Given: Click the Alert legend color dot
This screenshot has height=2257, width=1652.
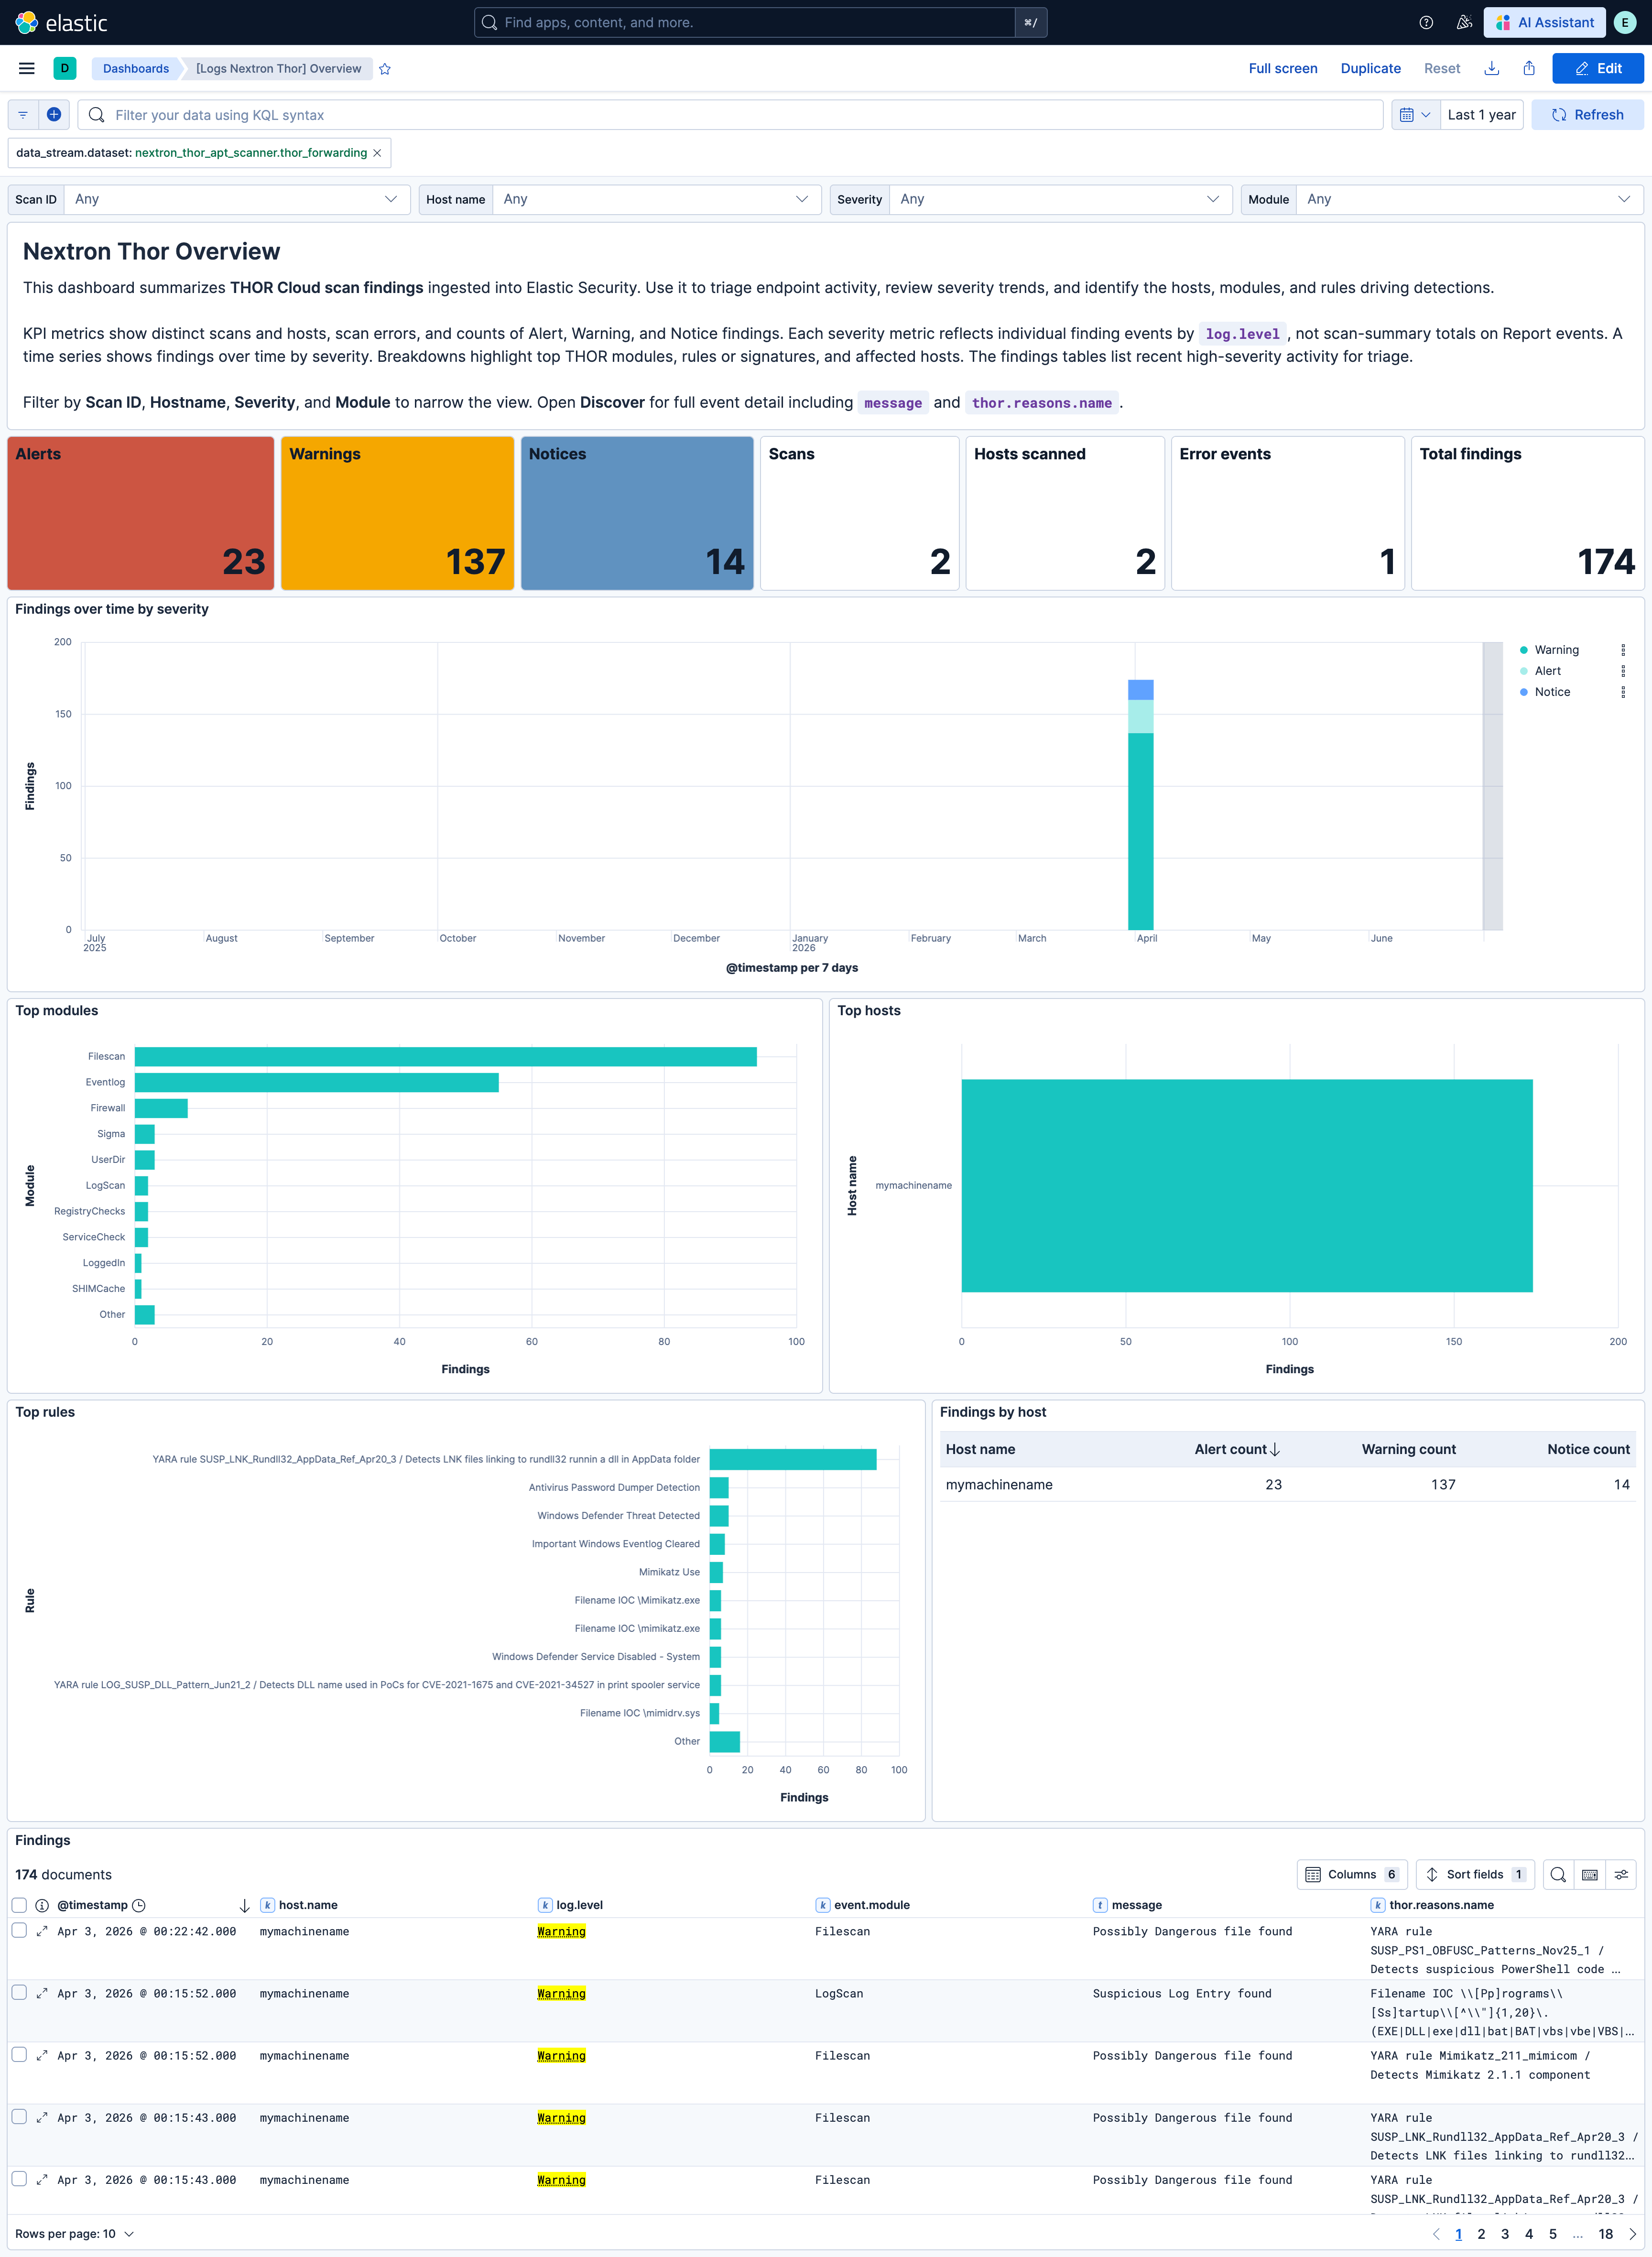Looking at the screenshot, I should tap(1523, 671).
